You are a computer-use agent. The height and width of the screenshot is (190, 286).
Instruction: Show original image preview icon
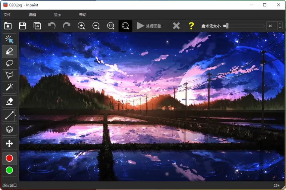(37, 26)
